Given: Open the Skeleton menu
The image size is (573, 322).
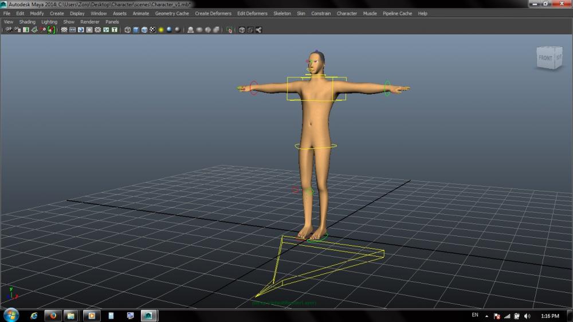Looking at the screenshot, I should coord(282,13).
